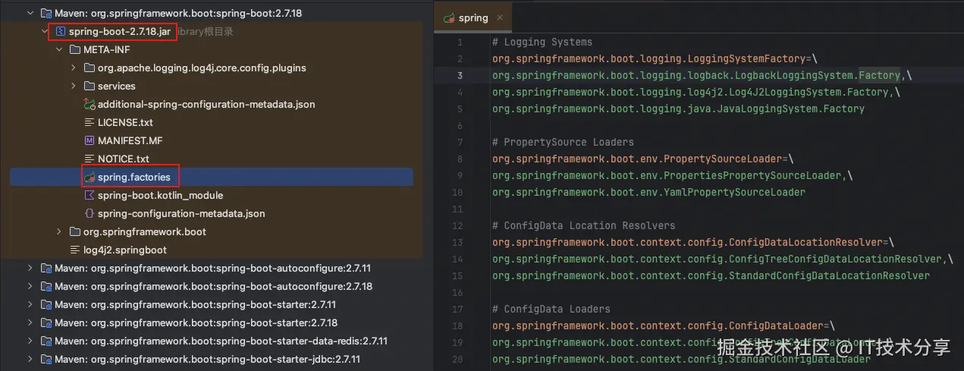The height and width of the screenshot is (371, 964).
Task: Select Maven spring-boot-starter-data-redis:2.7.11 entry
Action: click(x=221, y=341)
